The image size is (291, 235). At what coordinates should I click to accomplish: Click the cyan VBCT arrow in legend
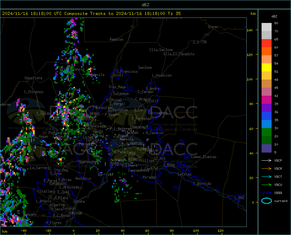[266, 176]
